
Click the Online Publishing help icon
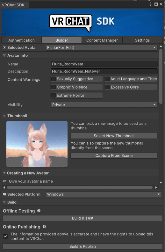(44, 227)
